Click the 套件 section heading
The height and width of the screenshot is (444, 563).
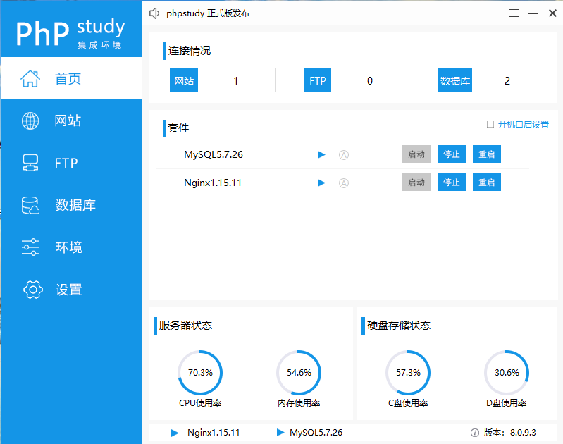click(178, 128)
